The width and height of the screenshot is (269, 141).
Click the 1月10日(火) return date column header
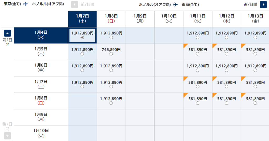click(x=169, y=19)
